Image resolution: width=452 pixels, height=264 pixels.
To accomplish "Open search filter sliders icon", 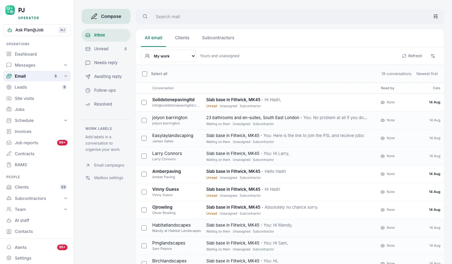I will pos(436,16).
